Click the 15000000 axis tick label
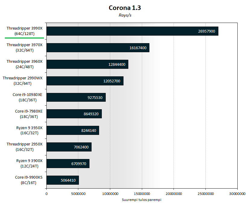Viewport: 250px width, 207px height. coord(142,194)
